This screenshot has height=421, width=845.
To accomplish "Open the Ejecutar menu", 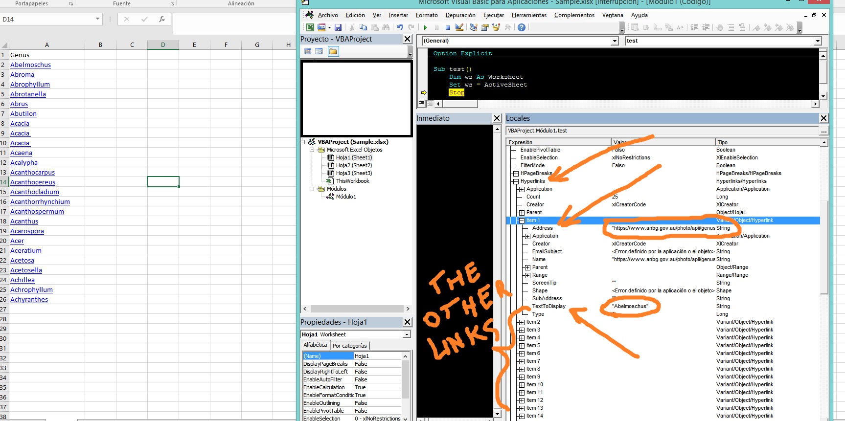I will point(494,15).
